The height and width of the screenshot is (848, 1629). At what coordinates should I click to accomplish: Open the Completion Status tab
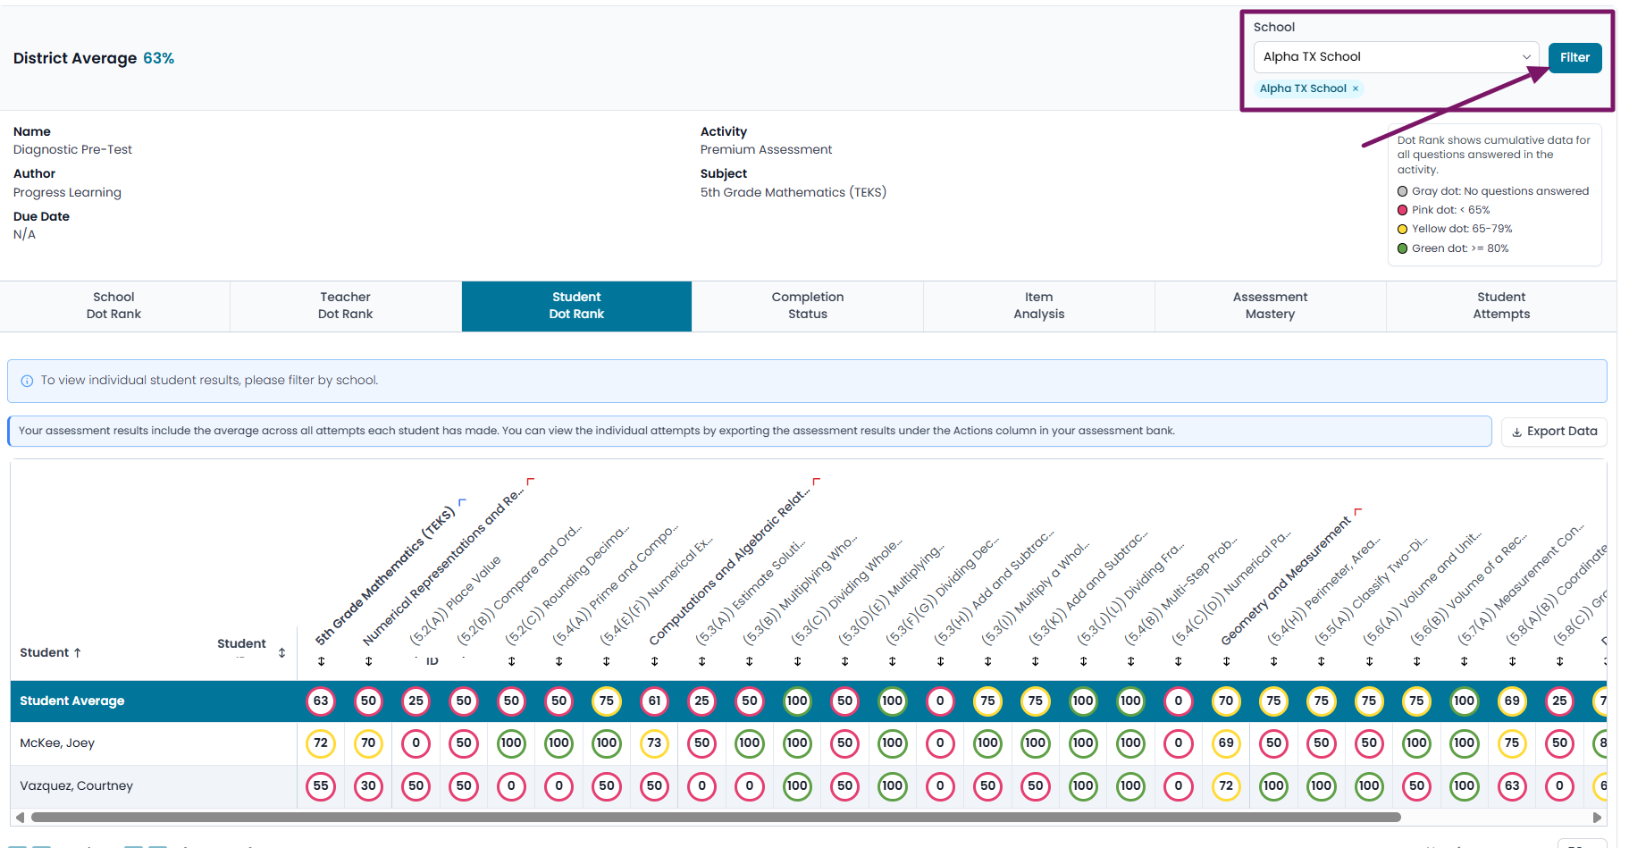click(x=808, y=306)
